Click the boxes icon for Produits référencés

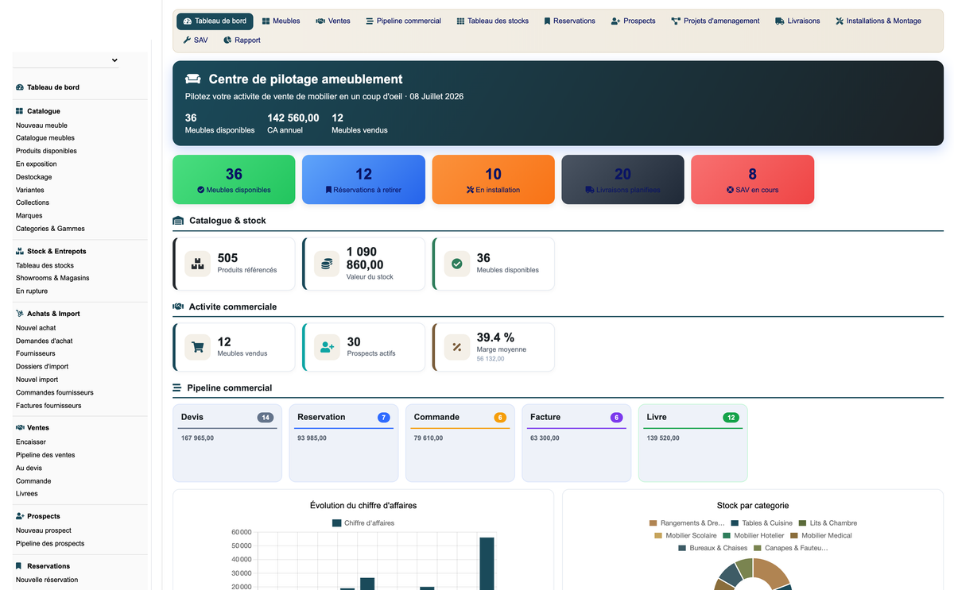click(198, 264)
